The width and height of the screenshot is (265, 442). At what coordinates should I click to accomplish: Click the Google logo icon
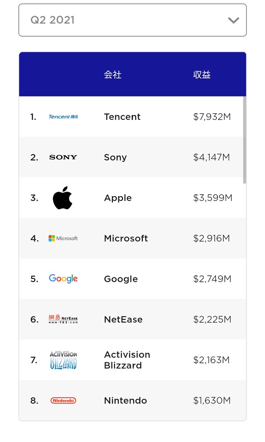point(63,279)
